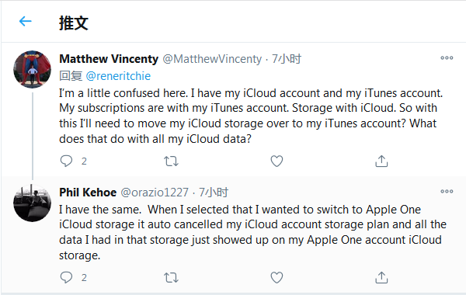This screenshot has height=295, width=466.
Task: View Matthew Vincenty's Superman avatar
Action: (x=32, y=69)
